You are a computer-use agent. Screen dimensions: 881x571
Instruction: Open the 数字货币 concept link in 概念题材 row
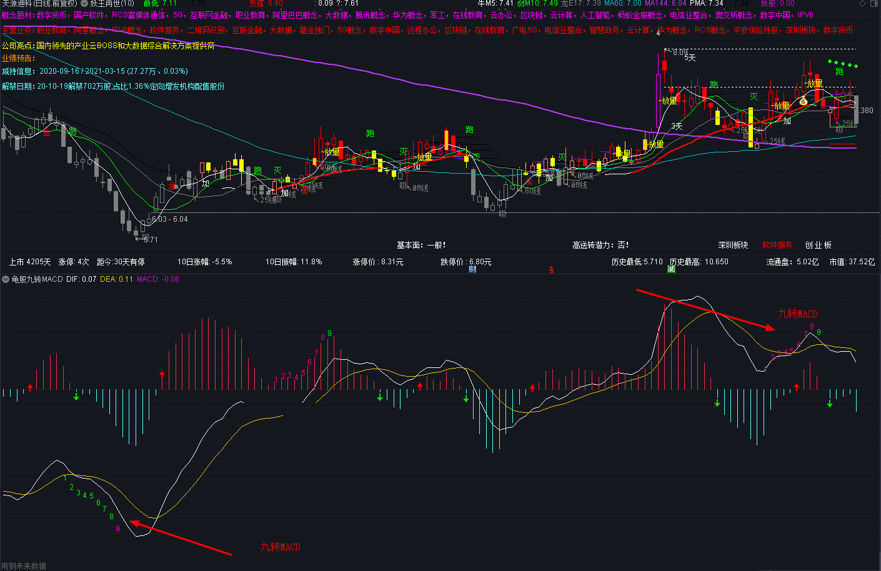[52, 15]
